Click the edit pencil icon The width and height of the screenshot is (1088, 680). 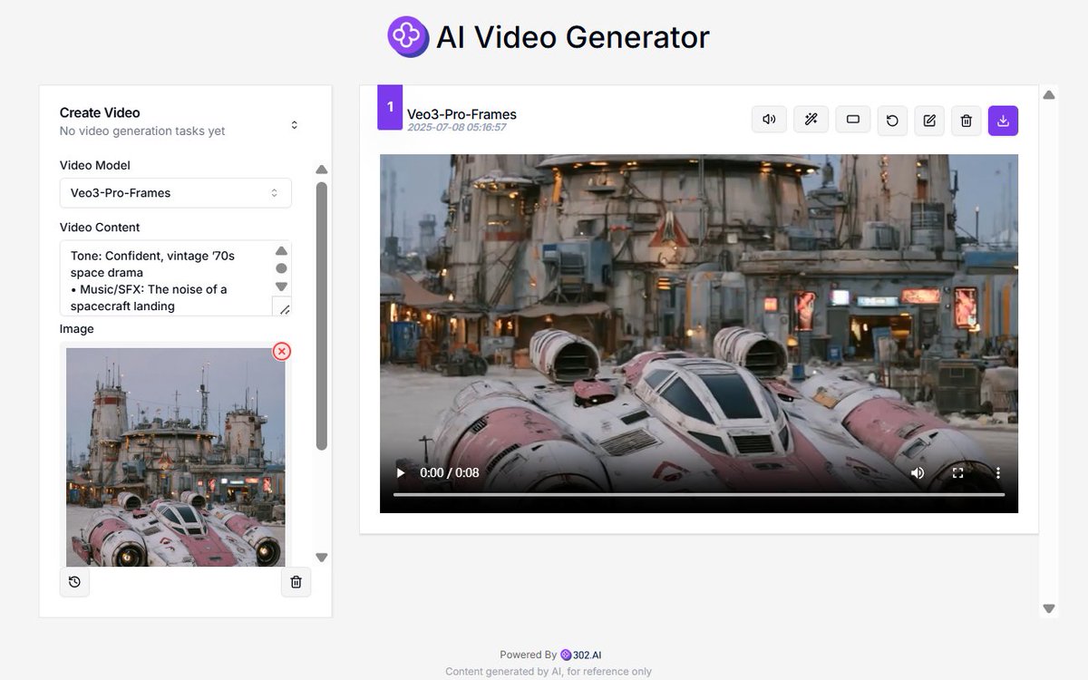tap(929, 121)
